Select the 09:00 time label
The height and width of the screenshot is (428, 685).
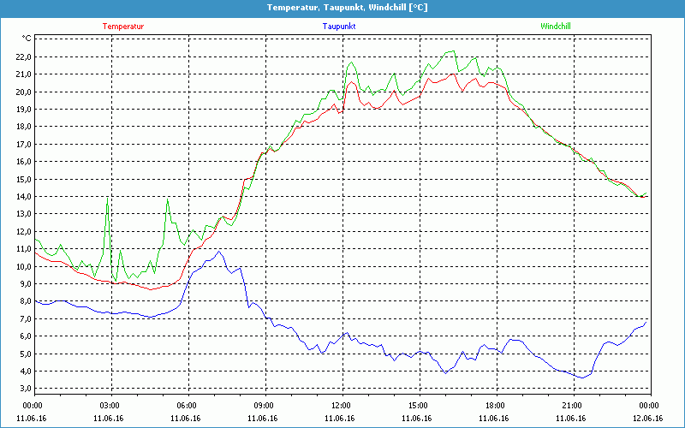pyautogui.click(x=265, y=405)
